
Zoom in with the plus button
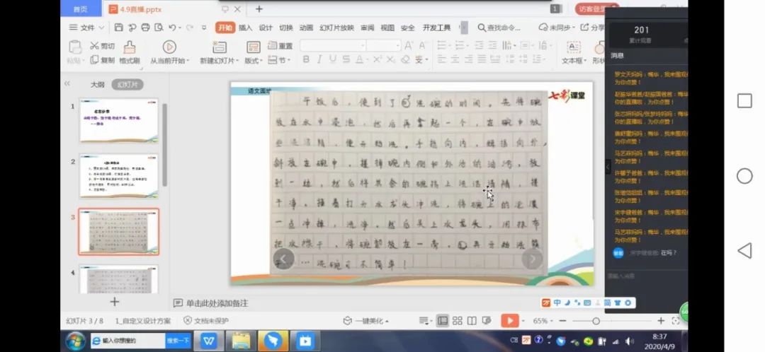(x=661, y=321)
